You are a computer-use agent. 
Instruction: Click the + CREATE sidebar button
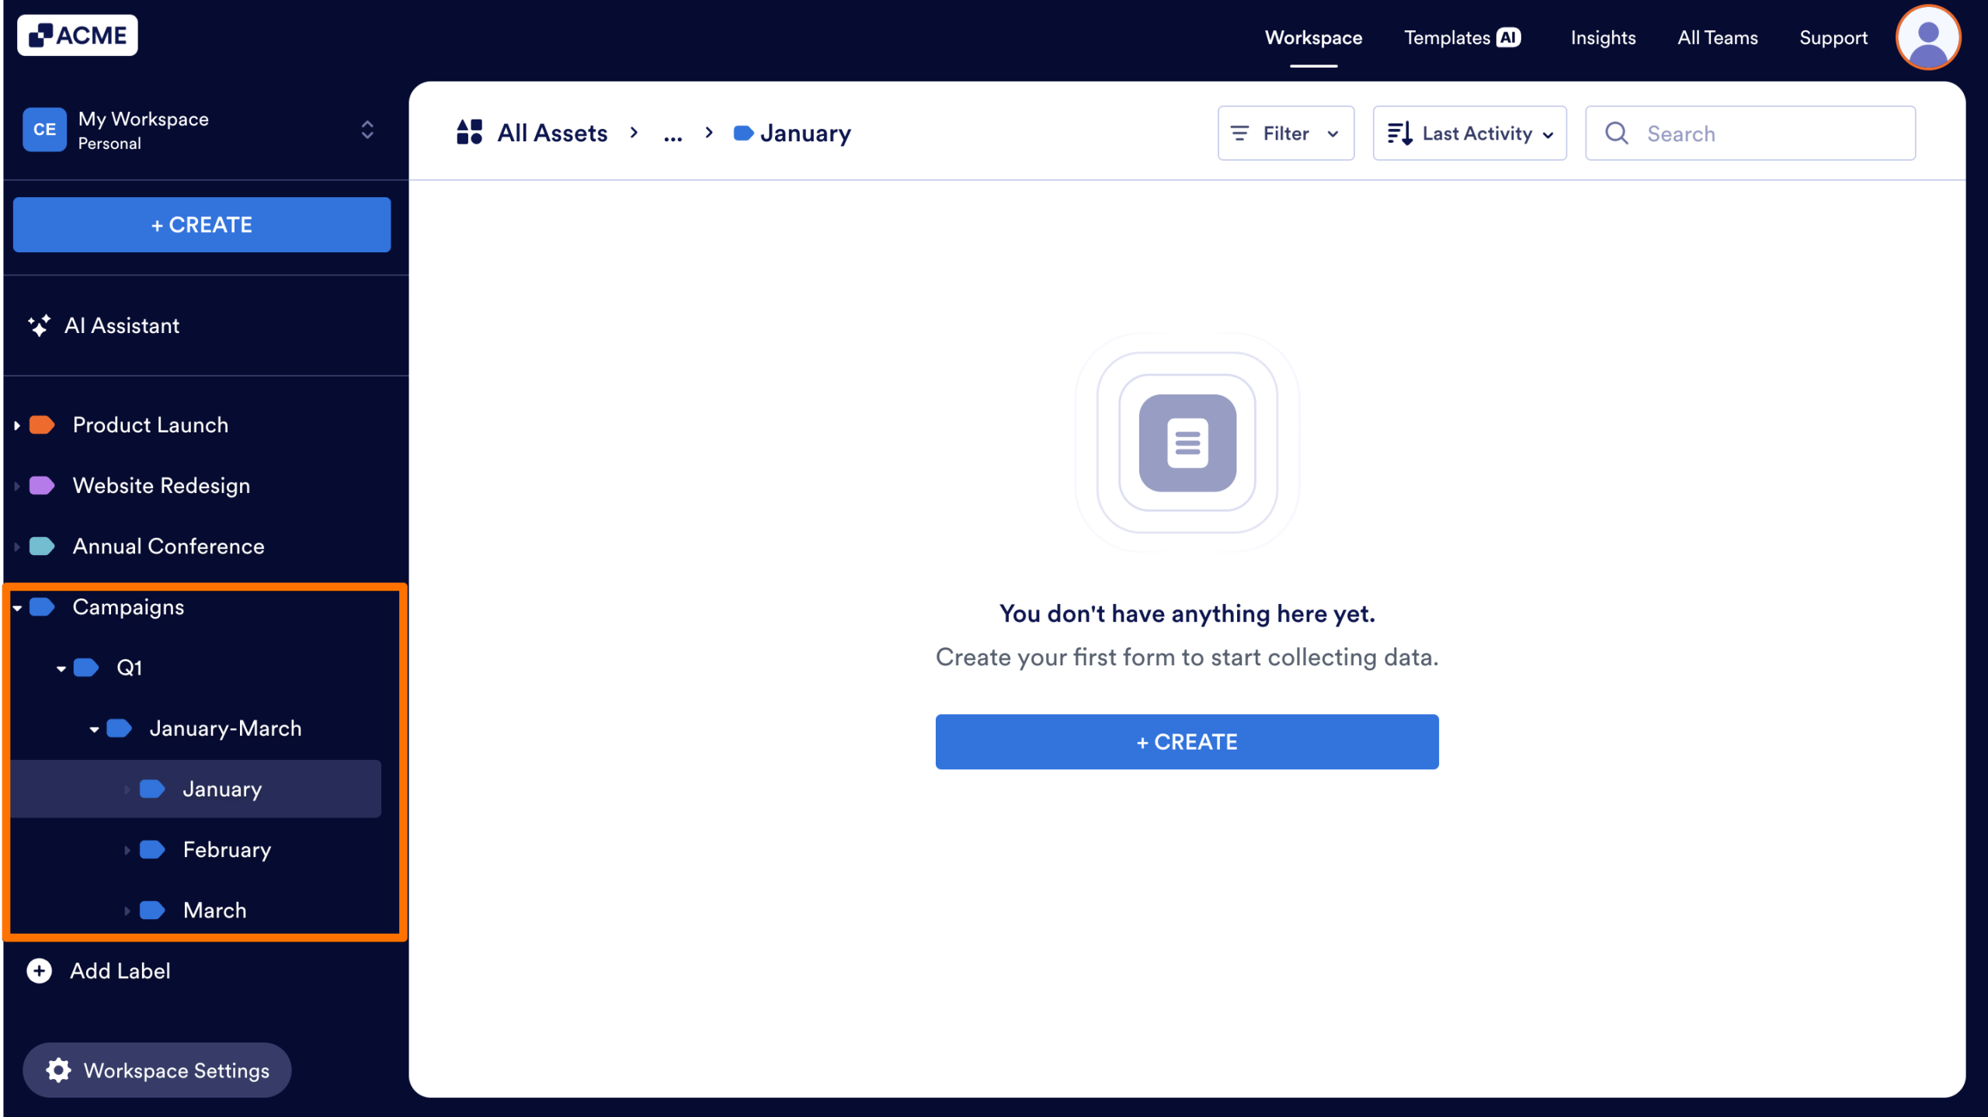point(200,224)
